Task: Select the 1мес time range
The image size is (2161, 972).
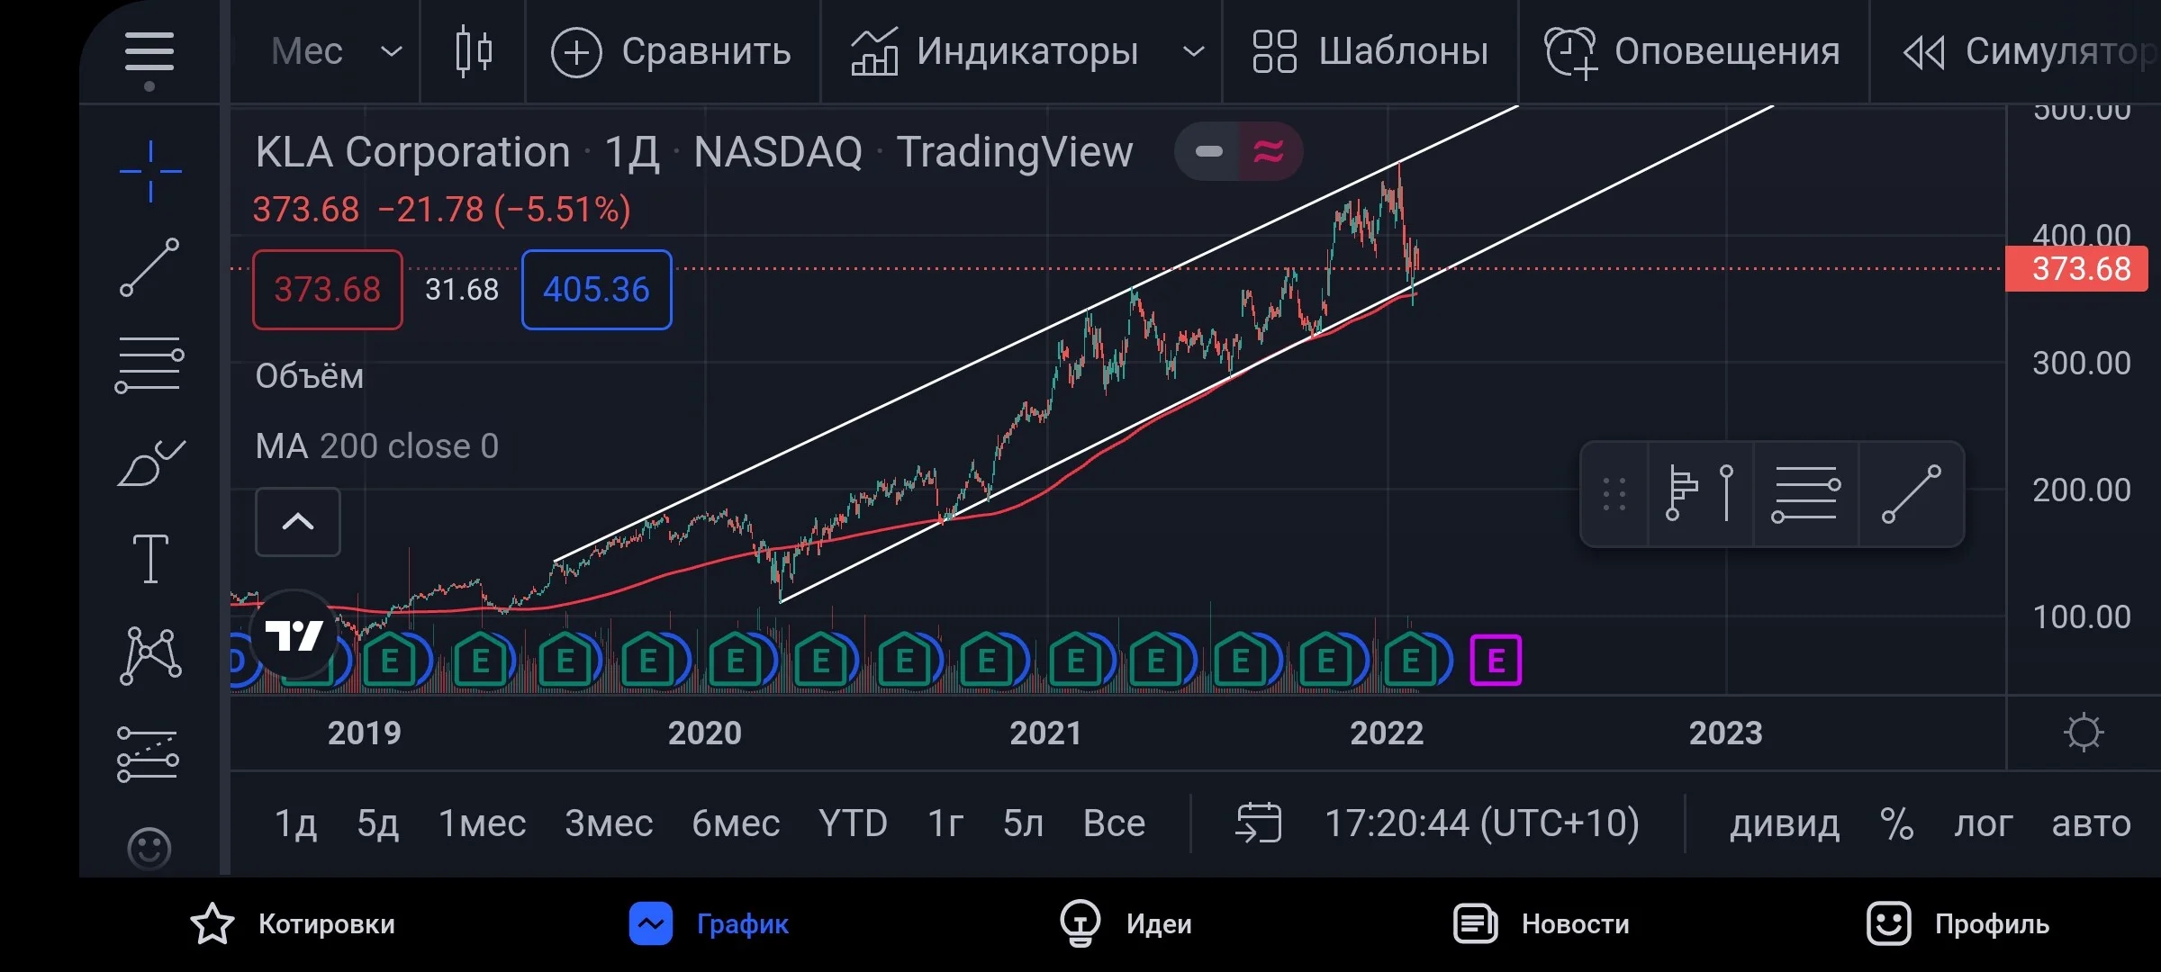Action: click(482, 823)
